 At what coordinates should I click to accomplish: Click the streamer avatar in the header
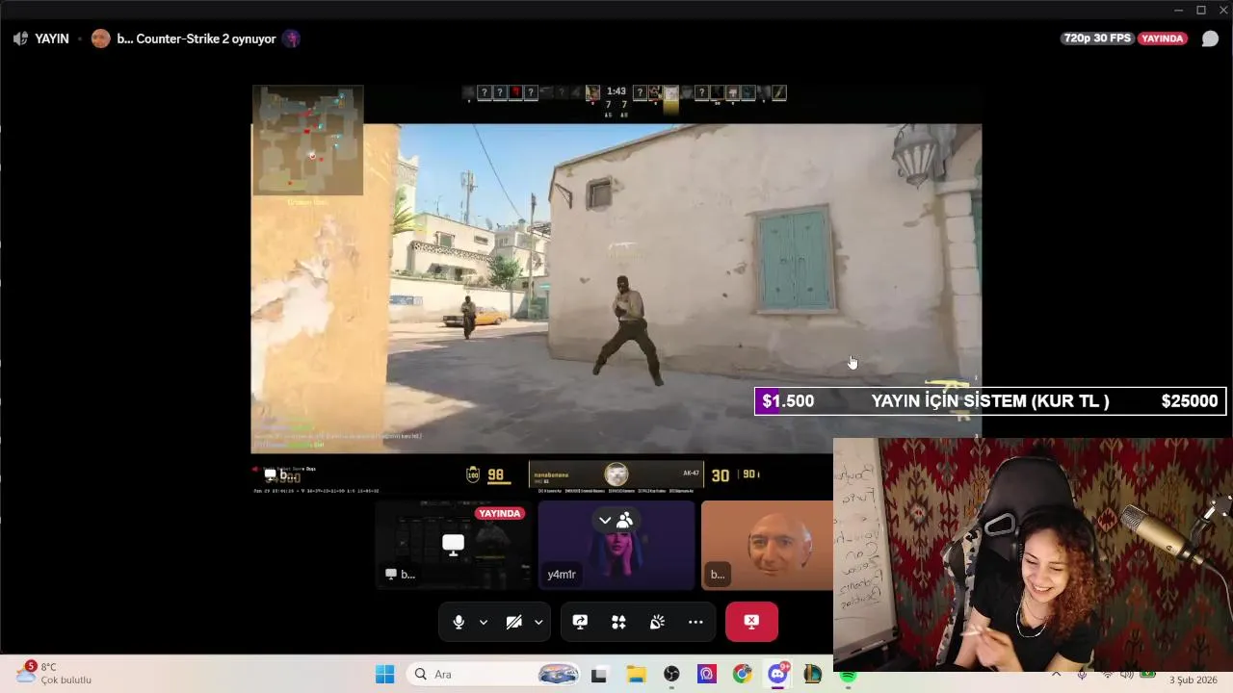[x=100, y=38]
